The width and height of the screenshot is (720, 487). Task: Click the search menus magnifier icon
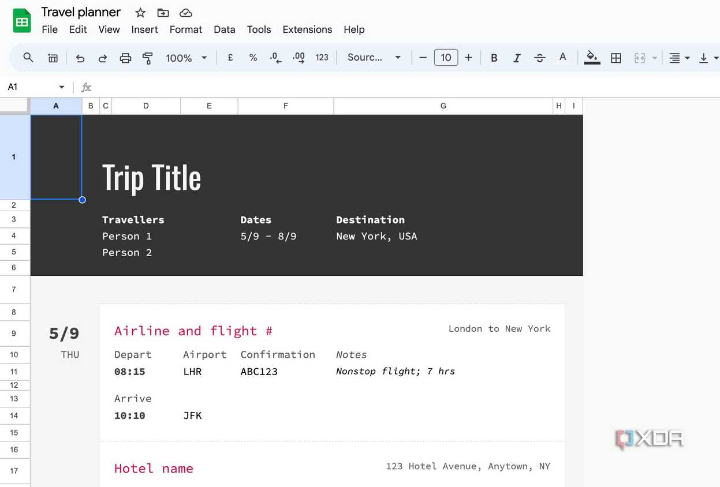[x=28, y=57]
